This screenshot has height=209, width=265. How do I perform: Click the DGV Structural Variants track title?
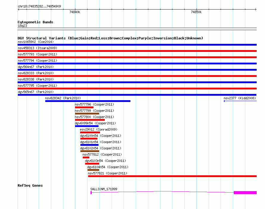pyautogui.click(x=110, y=38)
